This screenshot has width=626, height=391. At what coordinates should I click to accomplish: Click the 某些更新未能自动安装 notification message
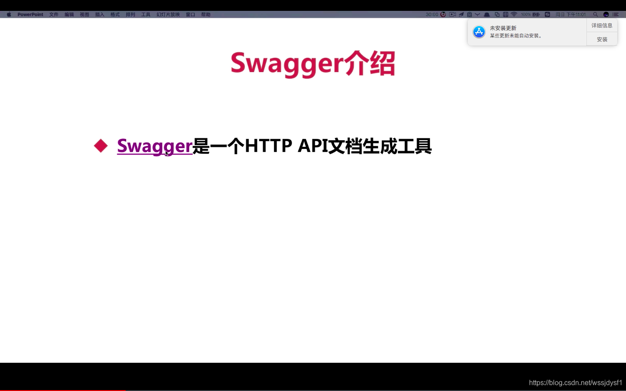coord(516,36)
